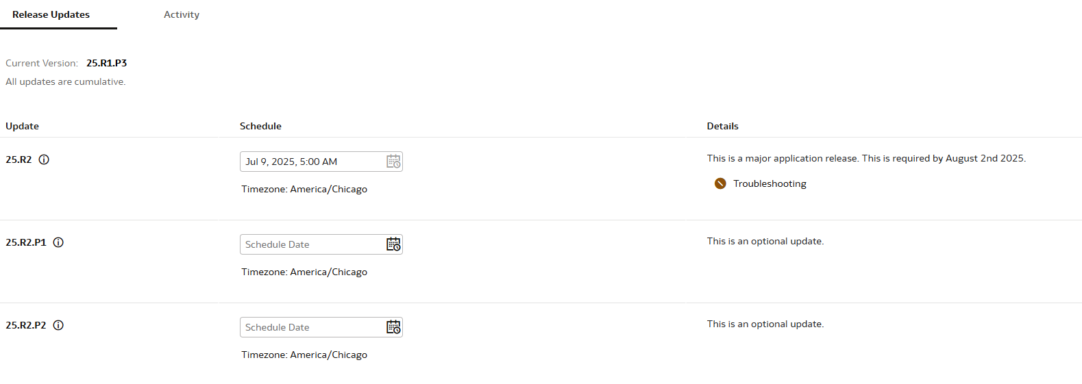Click the 25.R2.P2 update name
This screenshot has height=384, width=1082.
pos(26,325)
